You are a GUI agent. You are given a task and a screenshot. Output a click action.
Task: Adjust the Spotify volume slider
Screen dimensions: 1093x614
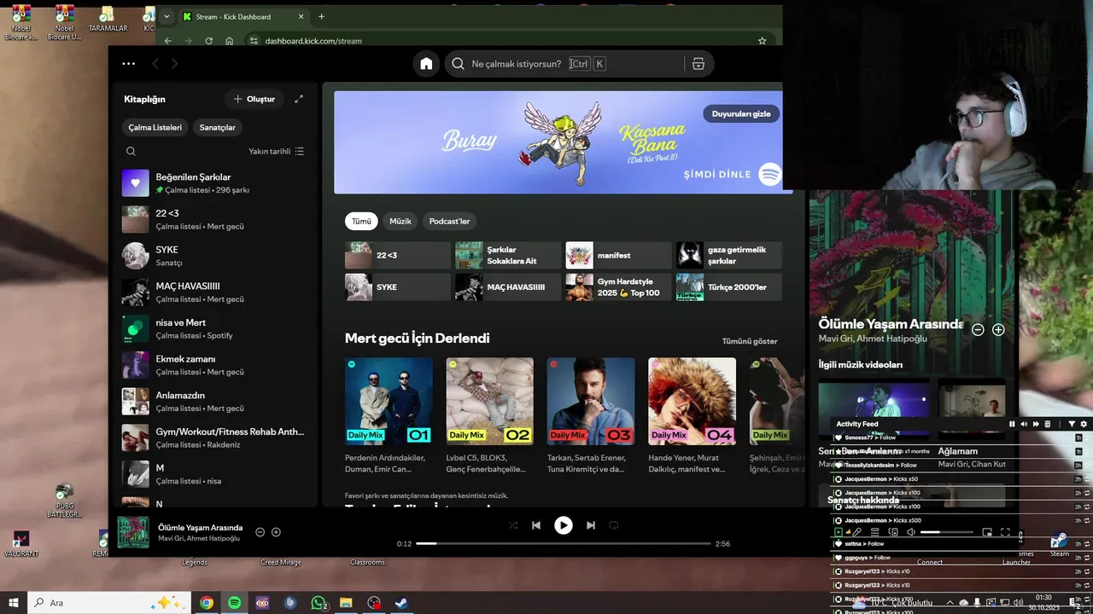(947, 532)
